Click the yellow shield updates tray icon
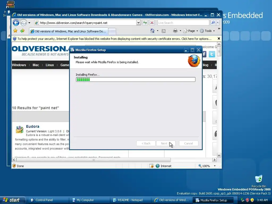Screen dimensions: 272x204 (x=252, y=200)
